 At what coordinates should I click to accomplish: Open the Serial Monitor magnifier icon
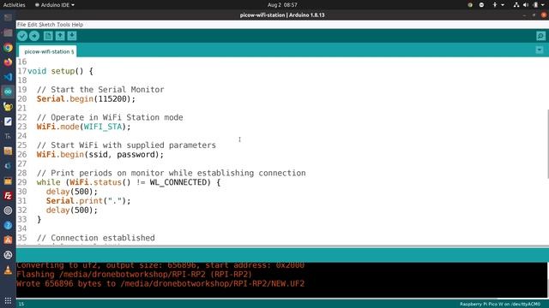[x=540, y=36]
